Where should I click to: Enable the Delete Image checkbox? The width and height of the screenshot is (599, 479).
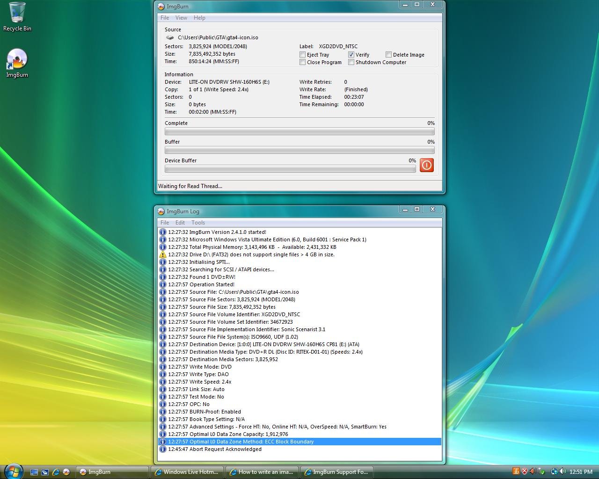pyautogui.click(x=388, y=55)
